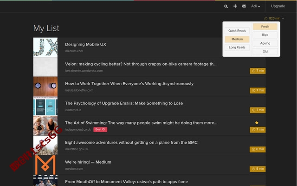Toggle the Long Reads filter

point(237,47)
